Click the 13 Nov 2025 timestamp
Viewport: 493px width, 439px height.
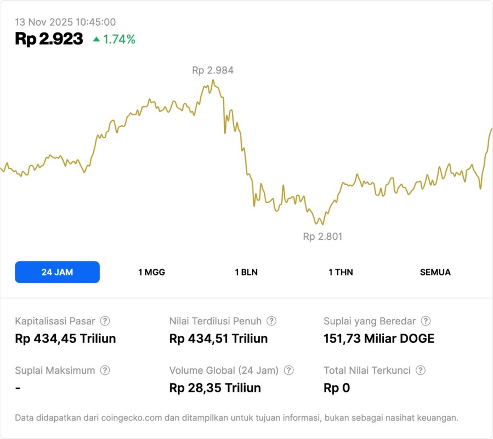(x=65, y=22)
